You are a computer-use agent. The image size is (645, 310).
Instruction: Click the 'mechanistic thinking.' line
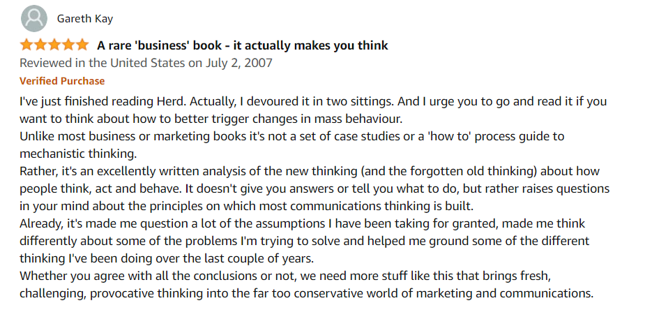point(77,154)
